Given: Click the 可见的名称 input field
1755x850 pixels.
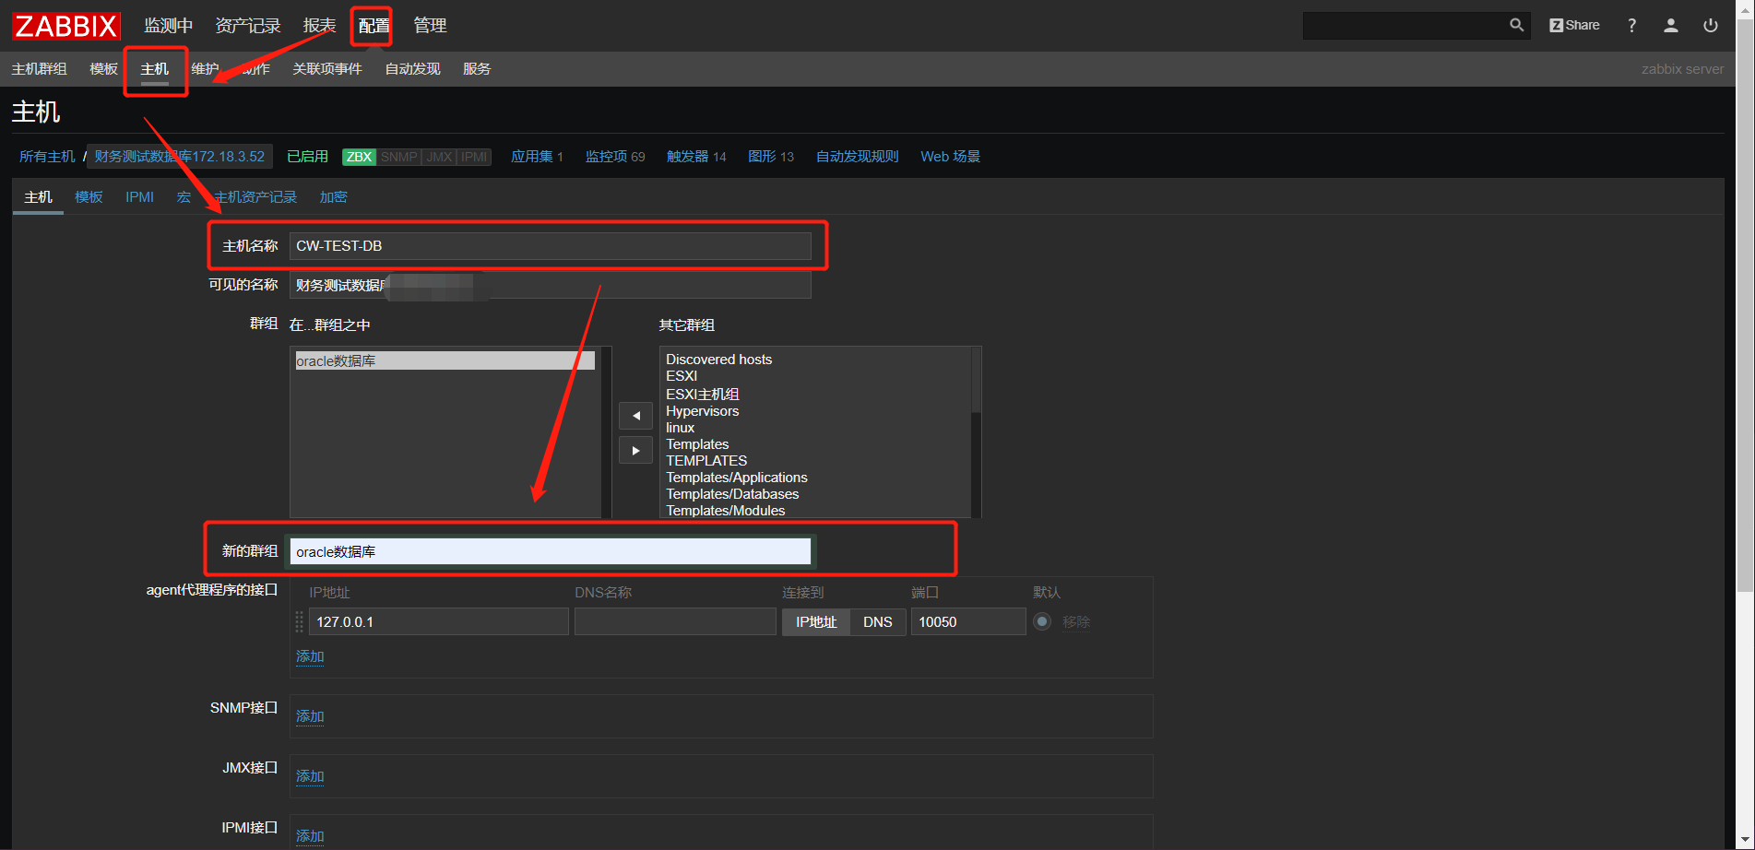Looking at the screenshot, I should tap(551, 285).
